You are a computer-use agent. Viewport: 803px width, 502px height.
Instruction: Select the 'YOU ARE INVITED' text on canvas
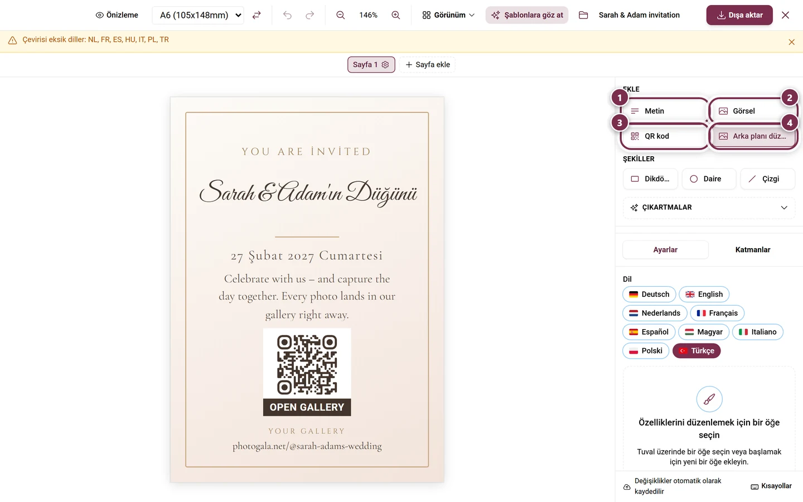307,152
